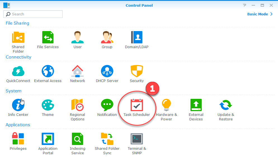
Task: Open the Security shield icon
Action: pos(137,71)
